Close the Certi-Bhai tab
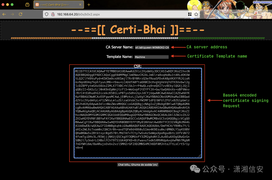This screenshot has width=272, height=180. coord(80,5)
